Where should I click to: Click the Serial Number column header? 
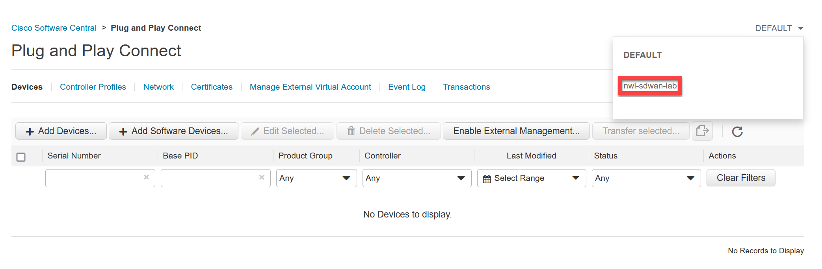coord(74,156)
